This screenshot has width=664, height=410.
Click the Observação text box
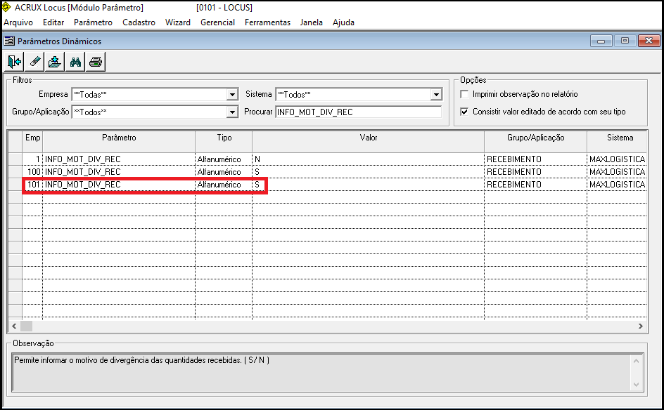click(x=322, y=372)
